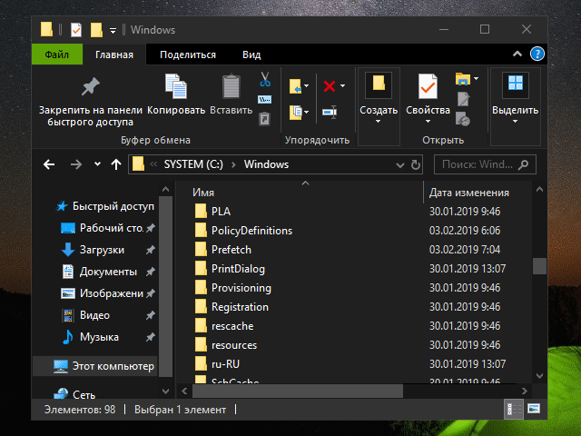Click the Копировать (Copy) icon
The image size is (581, 436).
point(176,86)
